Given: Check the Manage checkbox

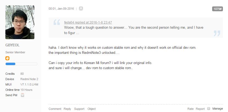Looking at the screenshot, I should click(x=209, y=109).
